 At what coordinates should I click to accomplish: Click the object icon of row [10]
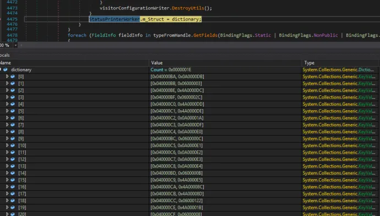[13, 145]
